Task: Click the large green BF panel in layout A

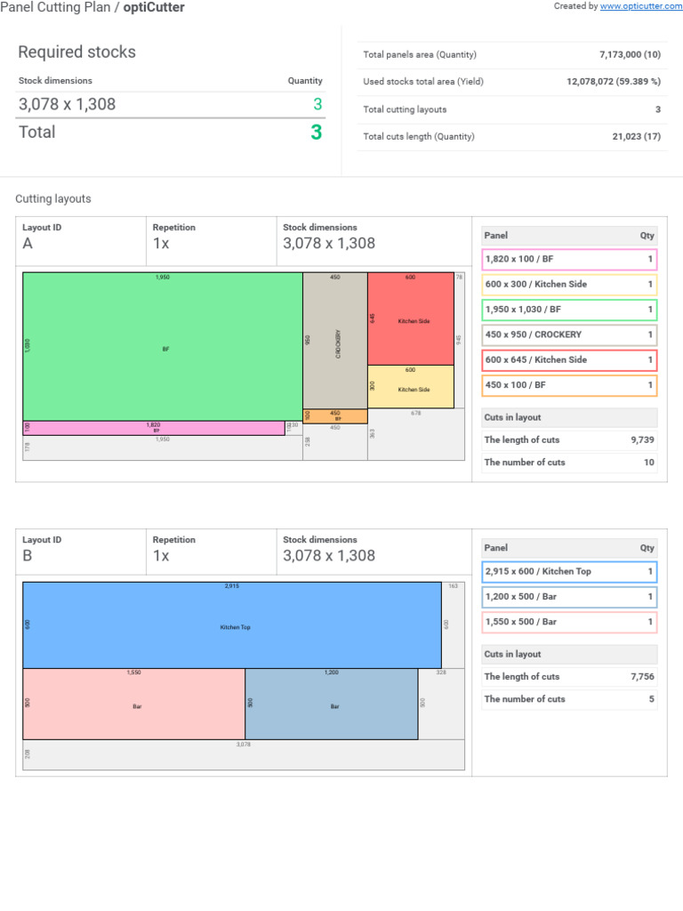Action: (x=163, y=347)
